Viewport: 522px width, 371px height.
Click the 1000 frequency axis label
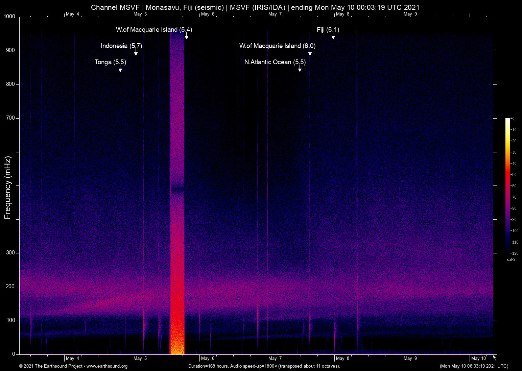click(x=9, y=17)
